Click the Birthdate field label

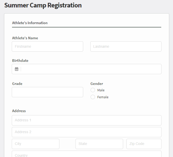pos(20,61)
